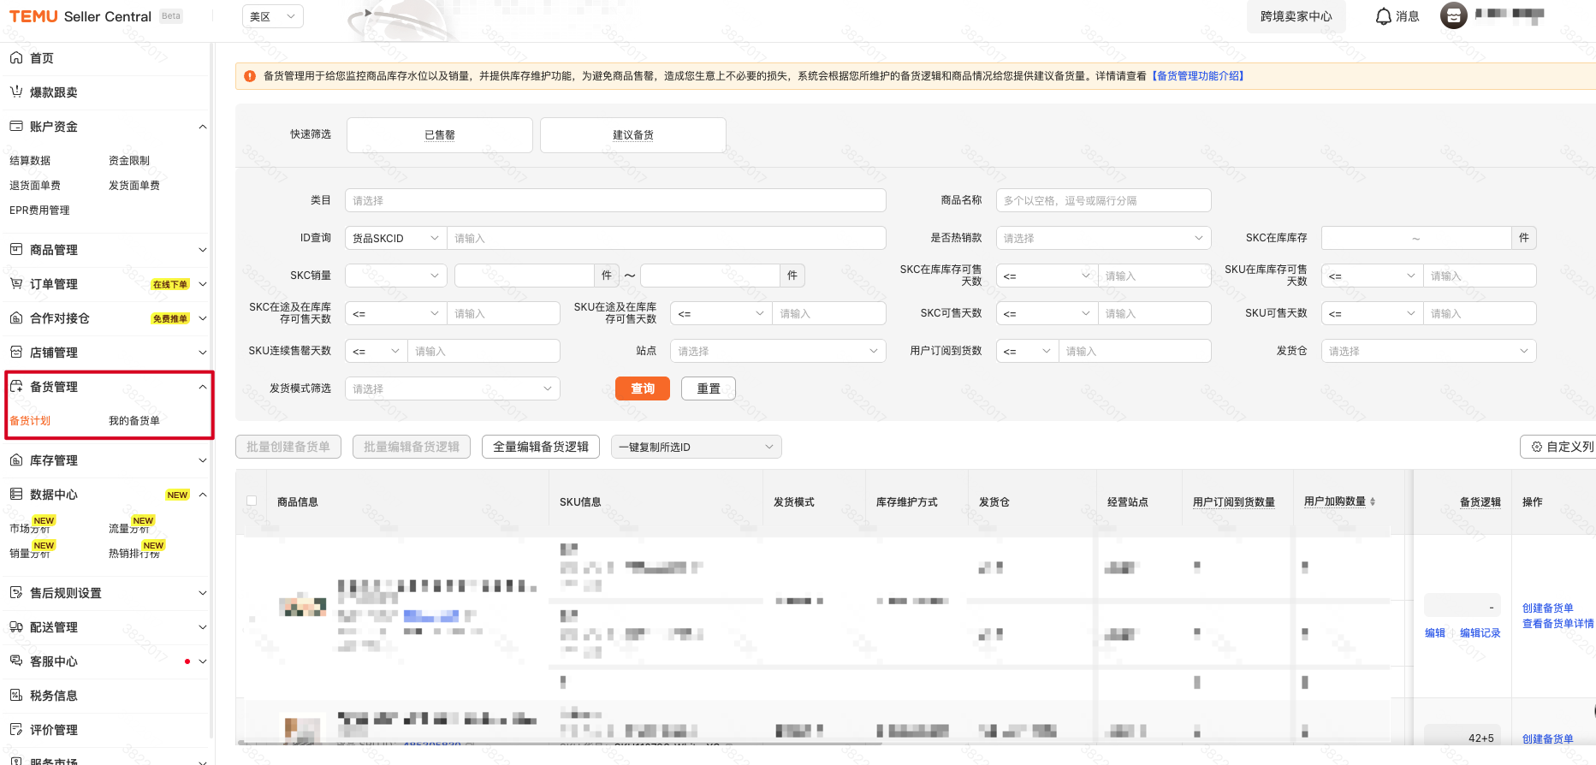Click the 客服中心 chat icon
The height and width of the screenshot is (765, 1596).
click(x=16, y=661)
